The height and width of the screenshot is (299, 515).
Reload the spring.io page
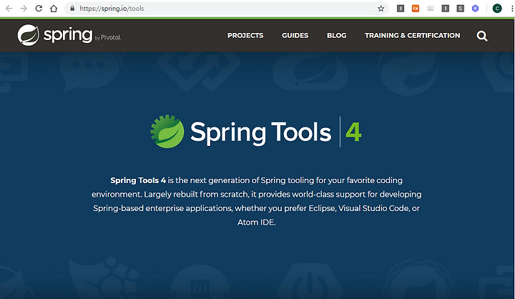[x=39, y=9]
